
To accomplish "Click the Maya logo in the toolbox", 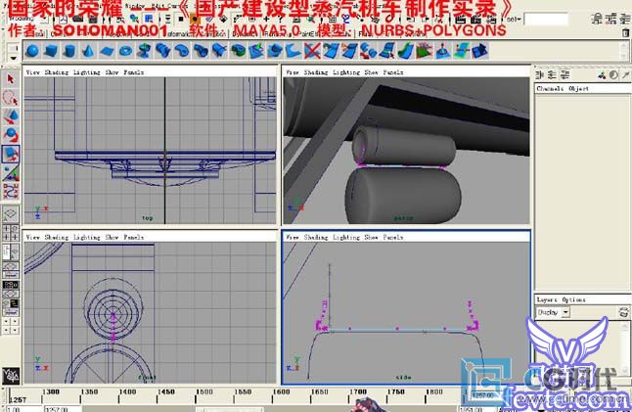I will [11, 376].
